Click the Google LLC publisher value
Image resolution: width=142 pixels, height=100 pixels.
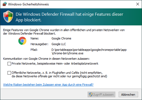58,44
